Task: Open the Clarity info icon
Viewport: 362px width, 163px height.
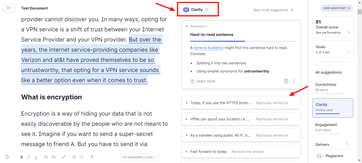Action: coord(207,10)
